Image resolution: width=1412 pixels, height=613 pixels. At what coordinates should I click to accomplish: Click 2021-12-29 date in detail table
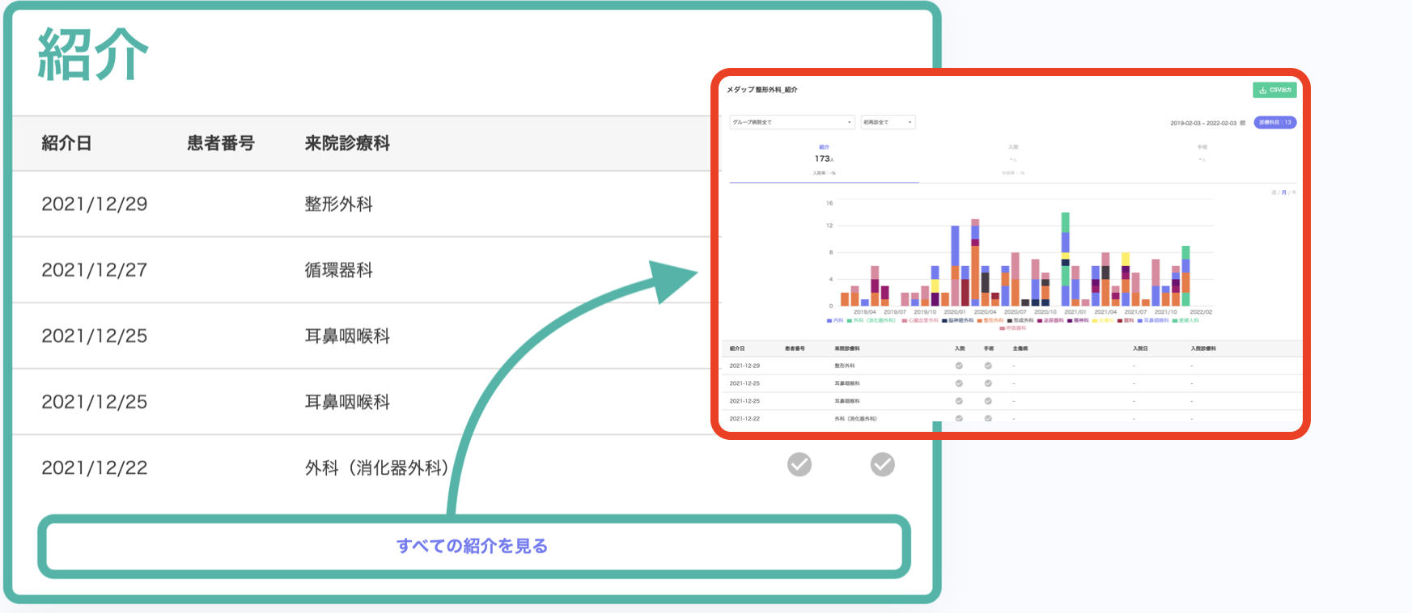click(x=744, y=366)
